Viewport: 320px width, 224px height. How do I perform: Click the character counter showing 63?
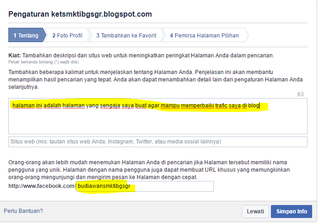coord(300,94)
